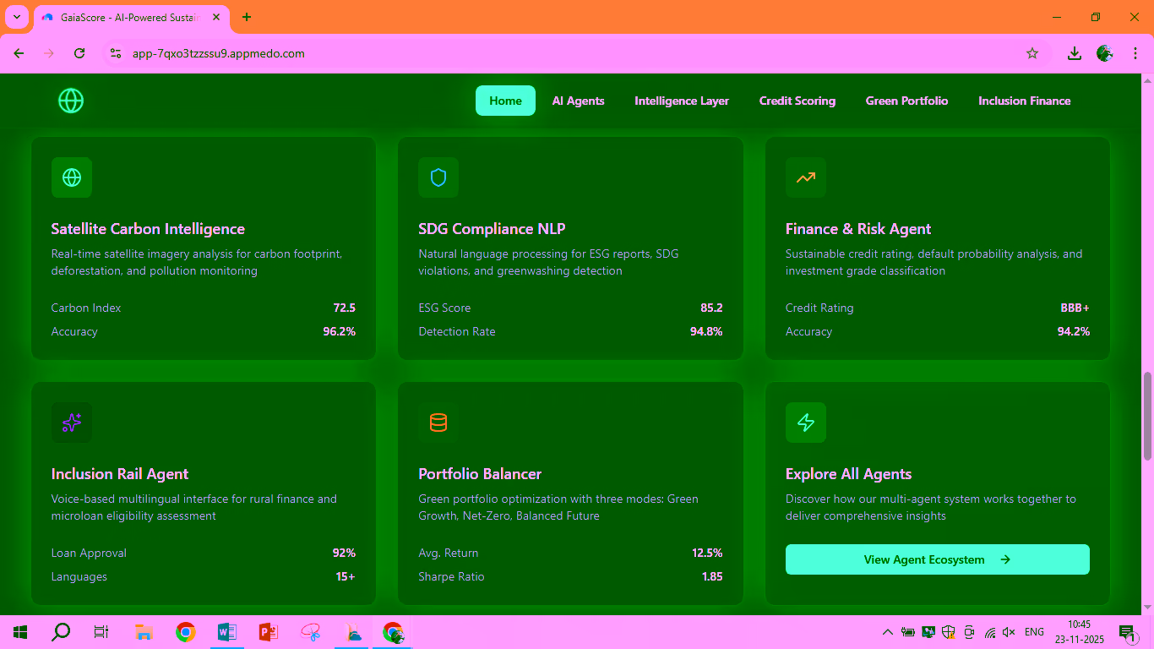Open Windows taskbar search
The image size is (1154, 649).
pos(61,632)
